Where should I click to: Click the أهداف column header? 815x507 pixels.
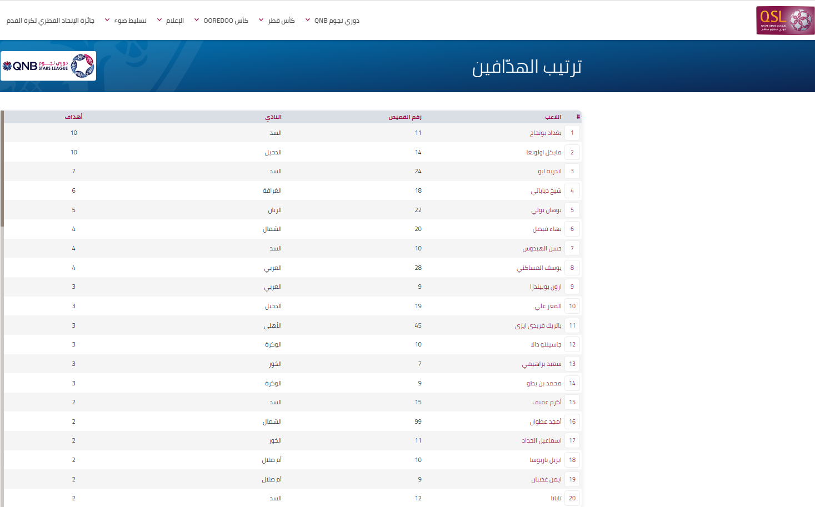73,117
